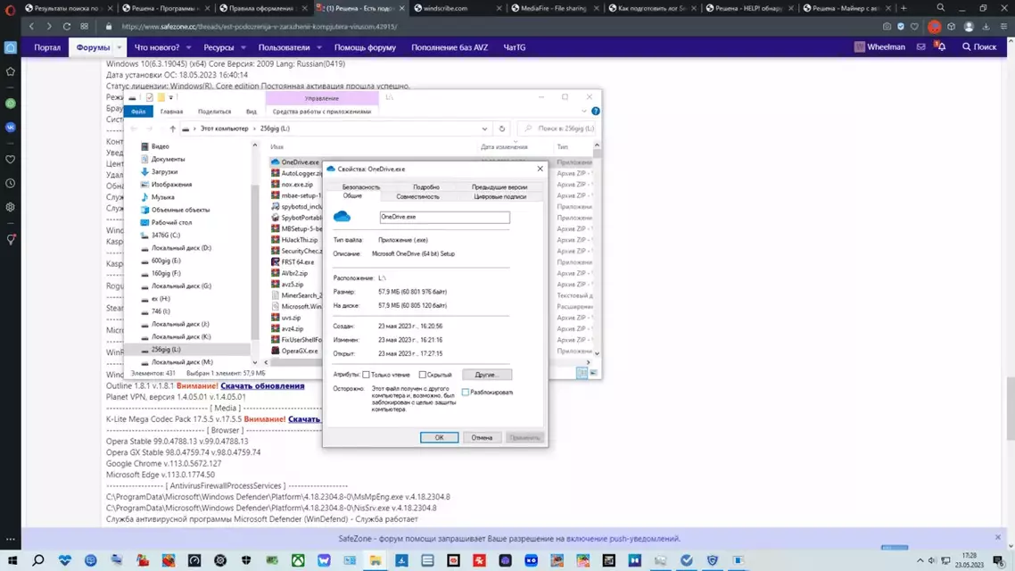This screenshot has height=571, width=1015.
Task: Expand the Explorer ribbon chevron
Action: 584,111
